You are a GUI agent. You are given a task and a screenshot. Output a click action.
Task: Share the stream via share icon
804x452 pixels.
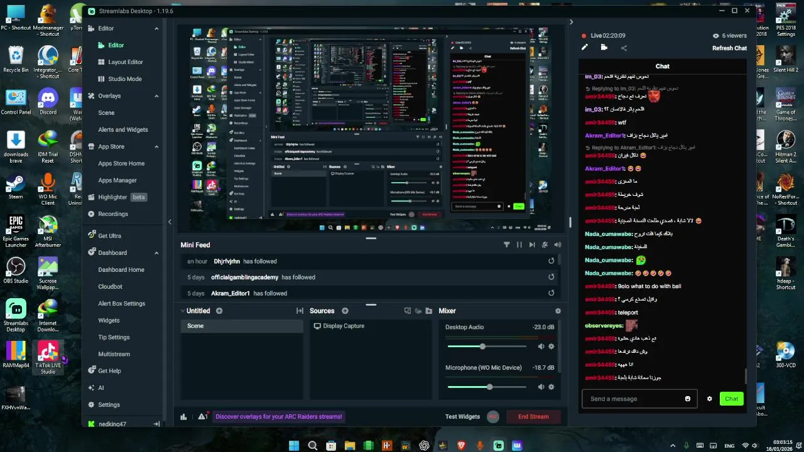click(624, 48)
